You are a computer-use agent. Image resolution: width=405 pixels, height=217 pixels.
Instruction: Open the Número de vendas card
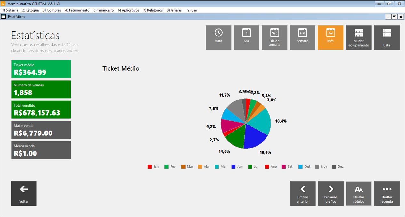(41, 89)
